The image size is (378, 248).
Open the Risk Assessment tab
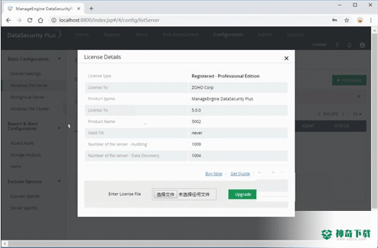coord(180,35)
